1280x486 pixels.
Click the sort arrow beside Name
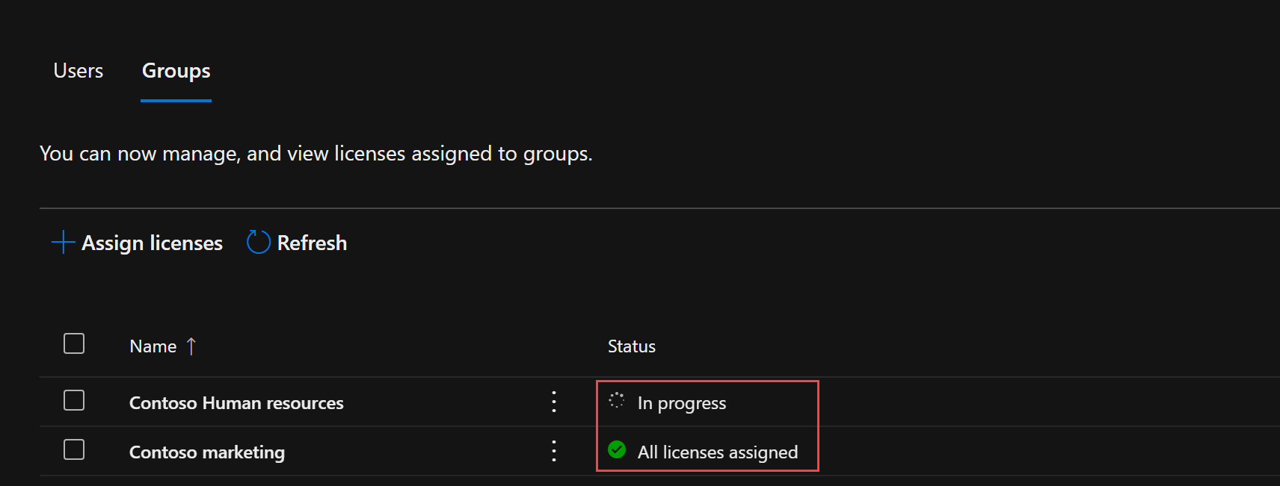click(x=191, y=346)
